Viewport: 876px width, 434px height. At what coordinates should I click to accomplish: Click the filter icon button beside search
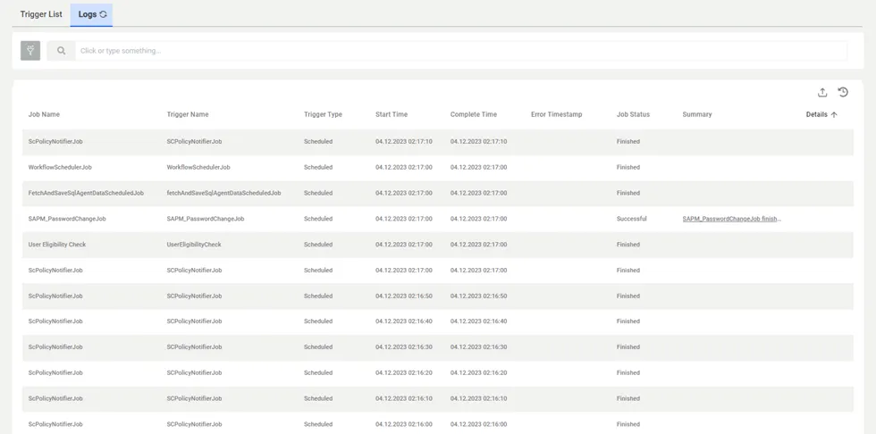(x=30, y=51)
